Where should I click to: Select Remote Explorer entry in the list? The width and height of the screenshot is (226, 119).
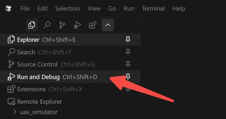pos(70,102)
